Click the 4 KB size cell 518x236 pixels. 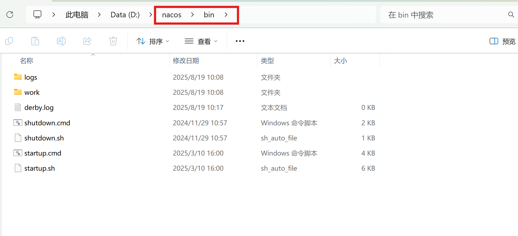point(368,153)
